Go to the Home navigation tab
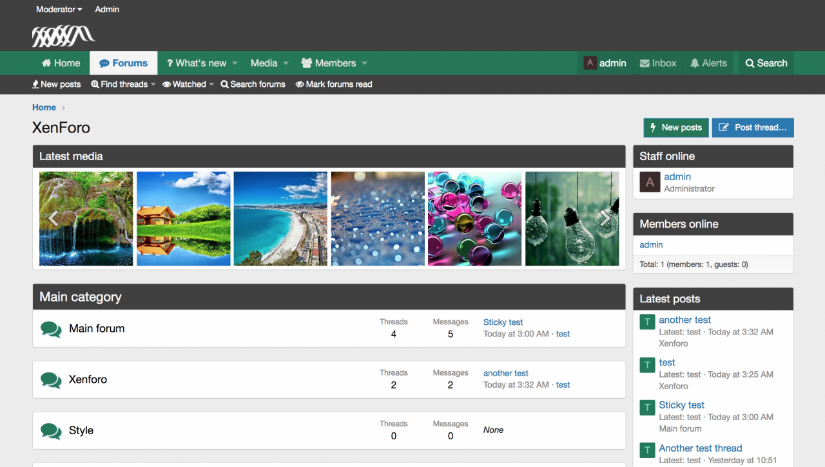The width and height of the screenshot is (825, 467). [x=61, y=63]
